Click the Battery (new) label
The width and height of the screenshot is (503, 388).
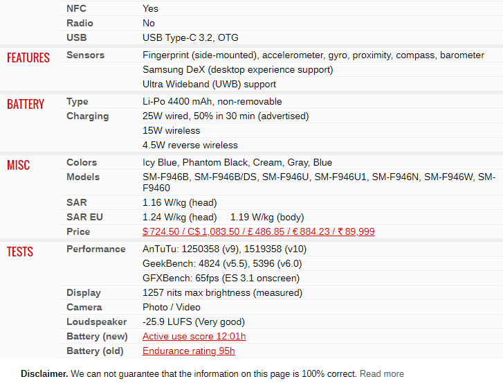[x=97, y=336]
